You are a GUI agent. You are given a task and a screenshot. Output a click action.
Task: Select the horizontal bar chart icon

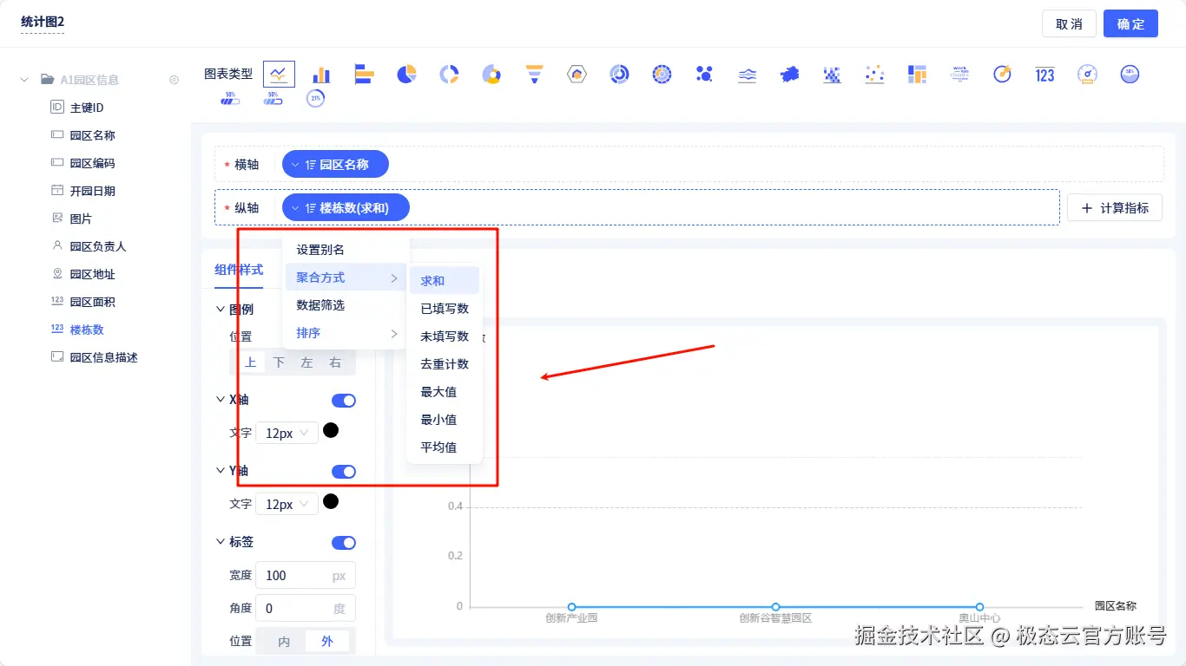[x=364, y=75]
